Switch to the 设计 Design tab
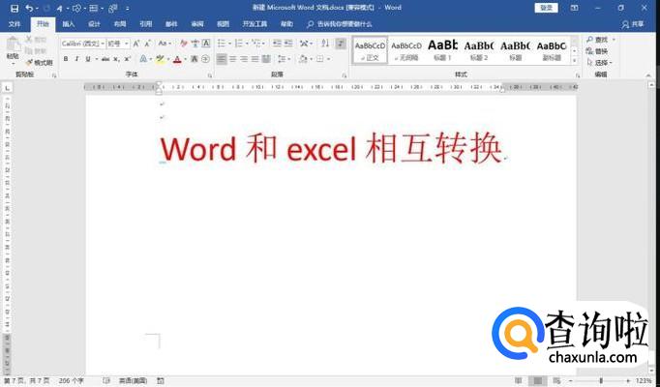The height and width of the screenshot is (387, 660). tap(94, 24)
